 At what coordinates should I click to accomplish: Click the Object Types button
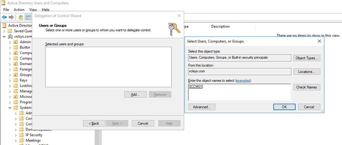click(307, 58)
